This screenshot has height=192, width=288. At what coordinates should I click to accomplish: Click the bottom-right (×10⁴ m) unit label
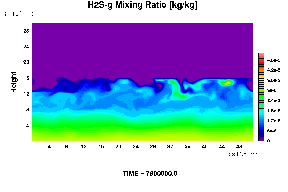pos(243,154)
